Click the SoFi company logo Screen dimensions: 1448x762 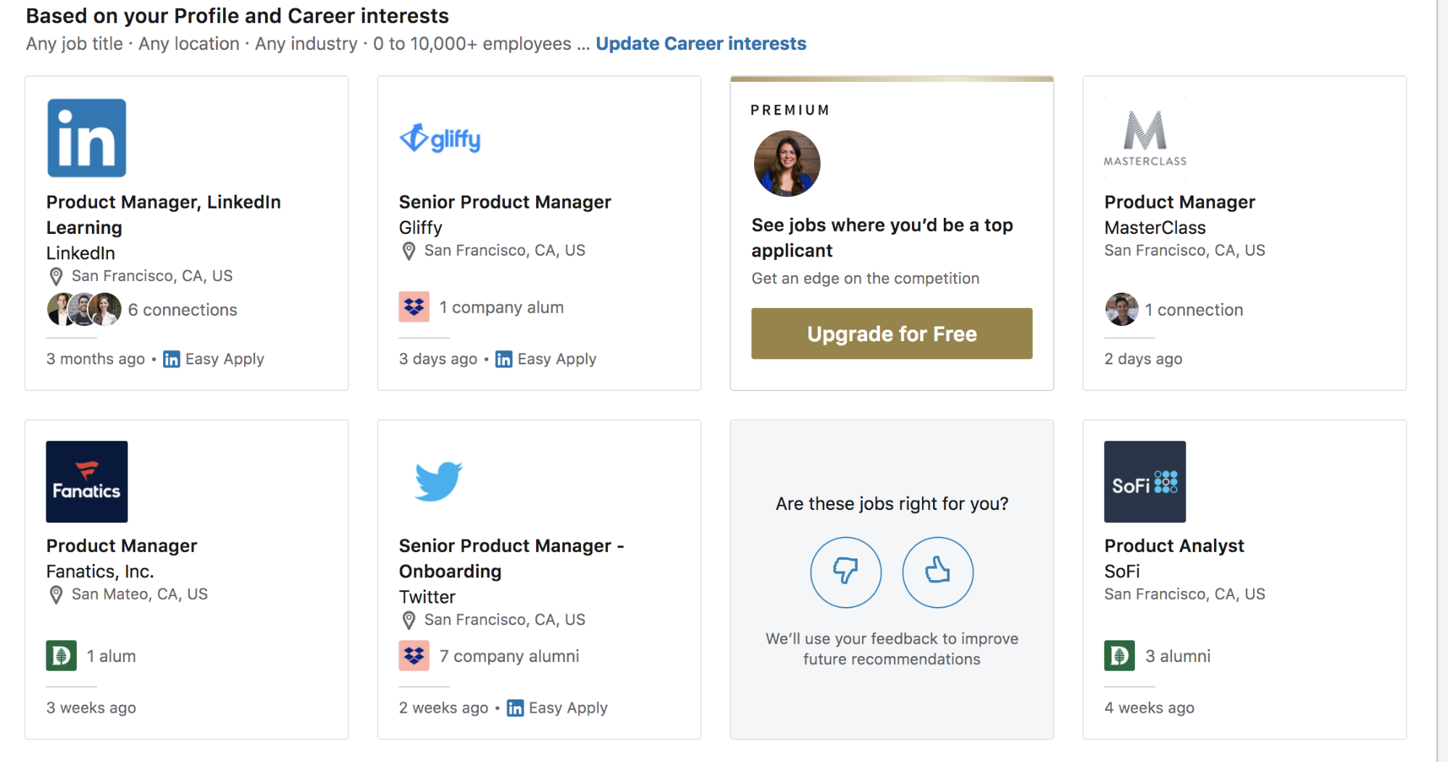1144,482
